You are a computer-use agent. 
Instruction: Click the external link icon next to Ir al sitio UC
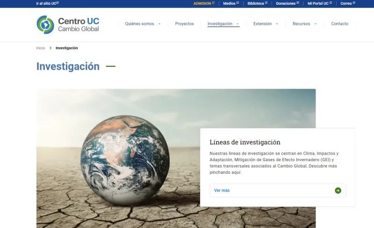(x=58, y=3)
